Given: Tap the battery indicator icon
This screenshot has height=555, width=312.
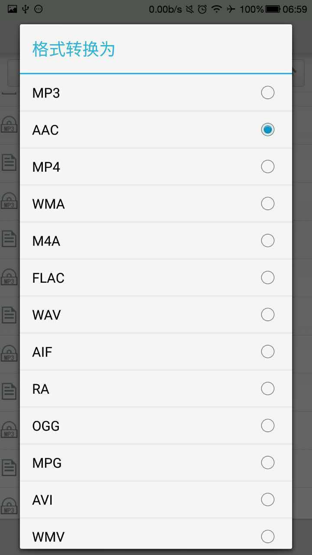Looking at the screenshot, I should 273,9.
